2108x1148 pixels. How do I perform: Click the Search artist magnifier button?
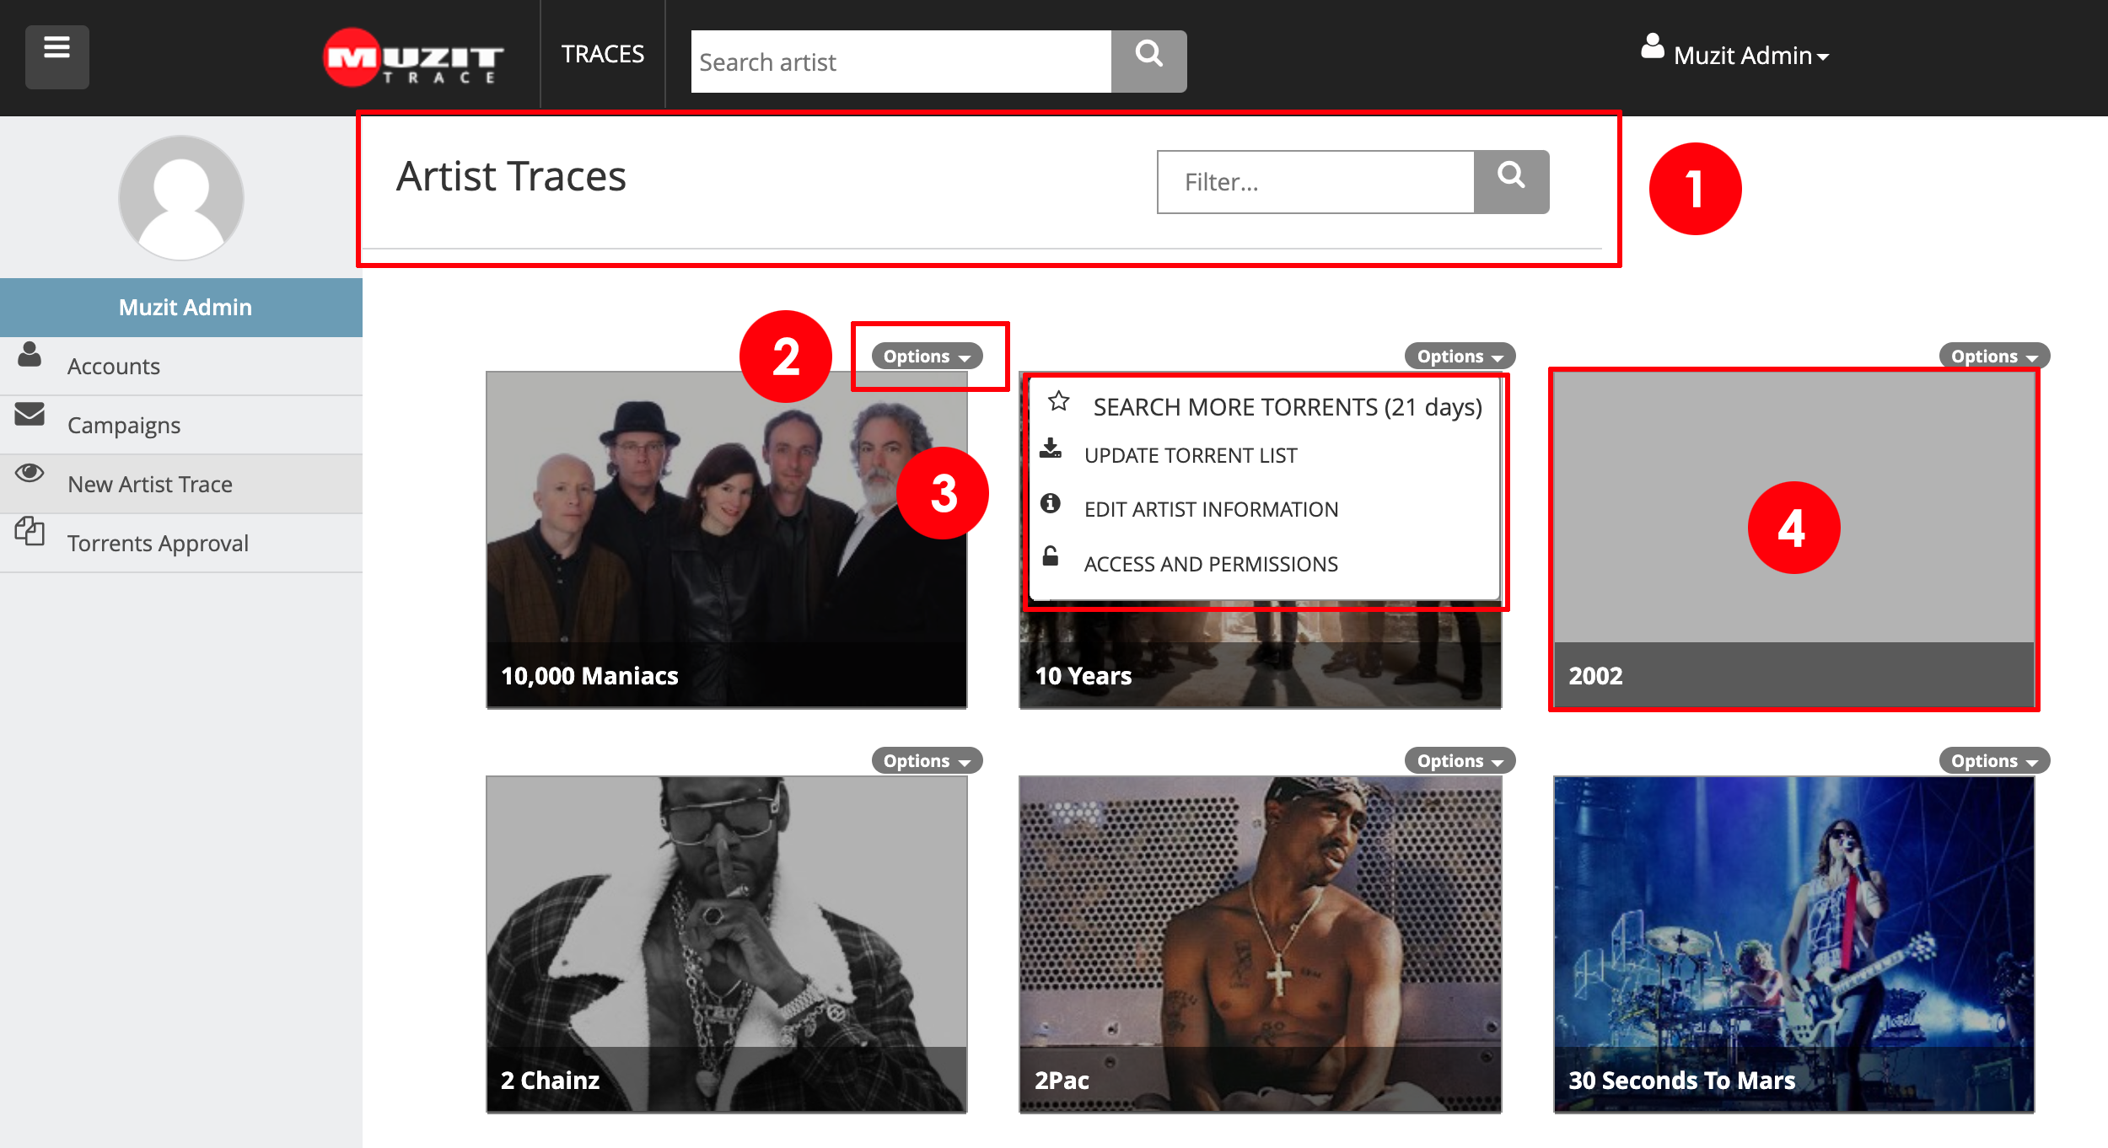pyautogui.click(x=1148, y=62)
